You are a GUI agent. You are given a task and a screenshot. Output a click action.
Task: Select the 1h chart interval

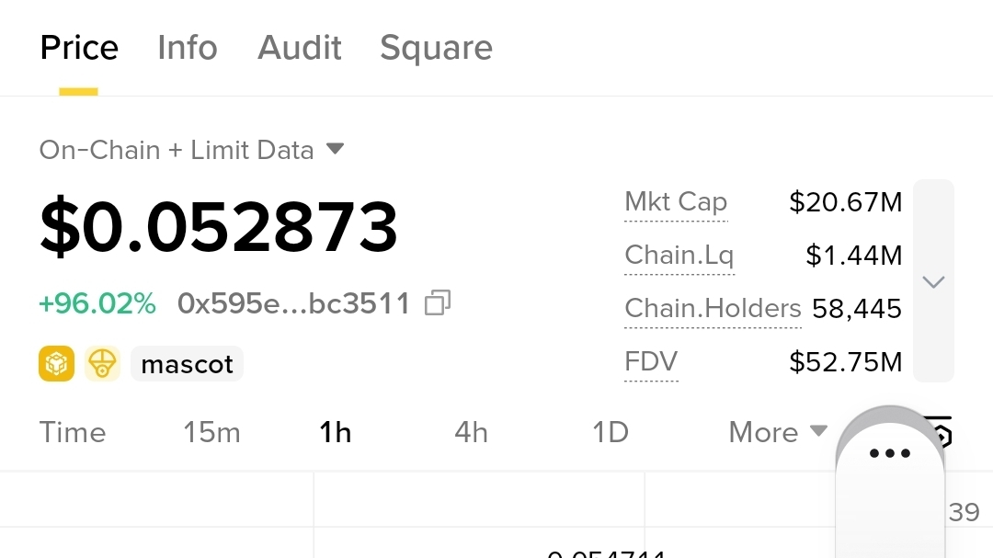[336, 432]
